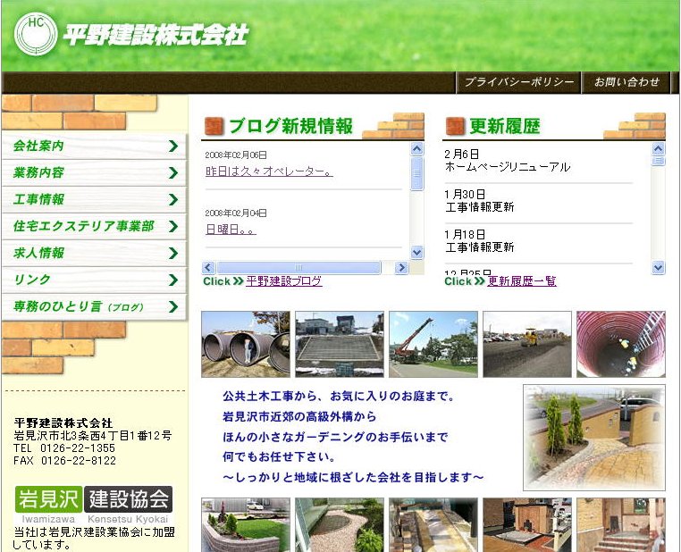Click the Click arrows icon before 更新履歴一覧
681x552 pixels.
[480, 281]
